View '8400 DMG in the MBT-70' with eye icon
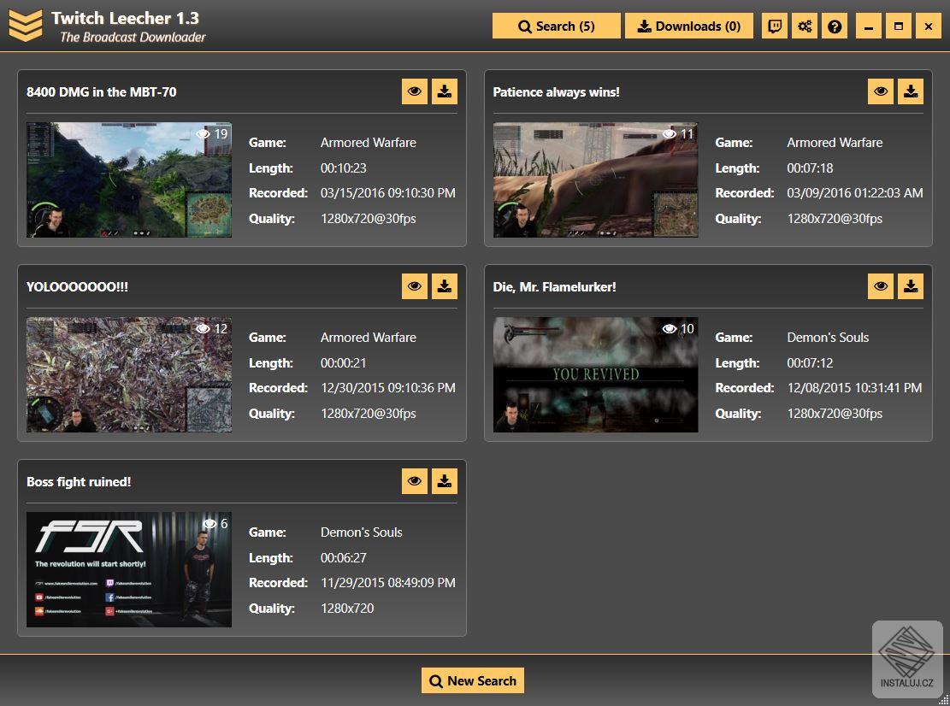The height and width of the screenshot is (706, 950). tap(415, 91)
